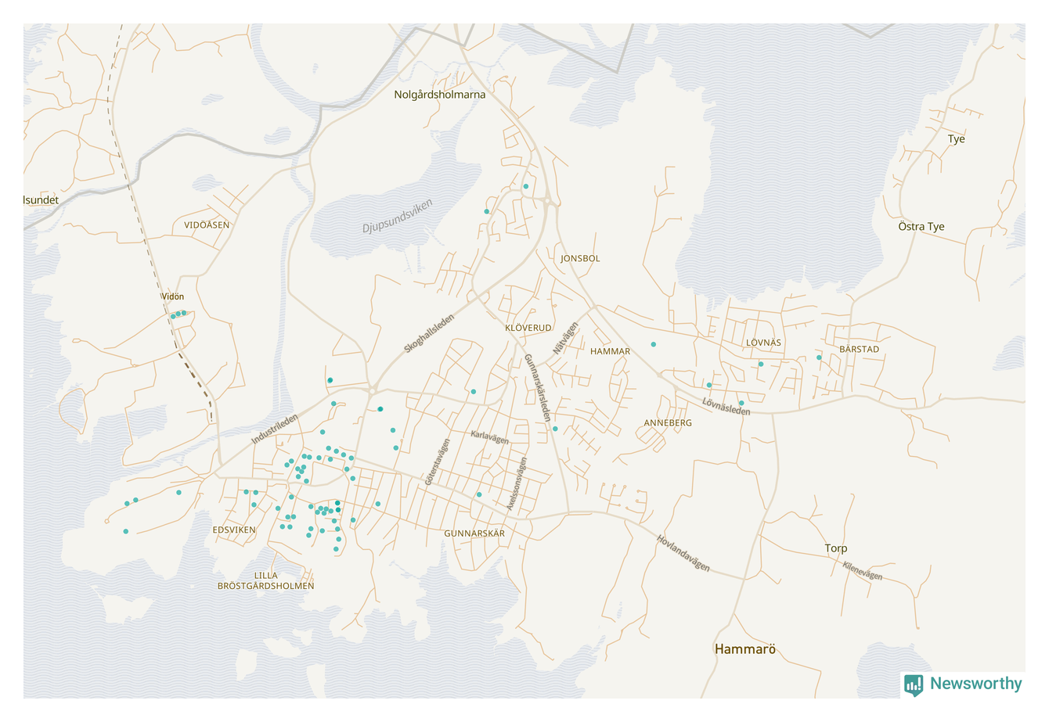Select the Djupsundsviken bay label
The height and width of the screenshot is (722, 1049).
coord(397,217)
